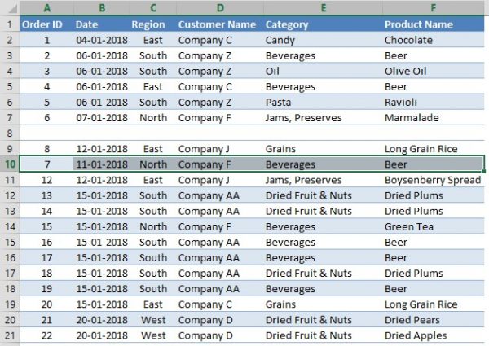489x346 pixels.
Task: Select column A header
Action: [46, 8]
